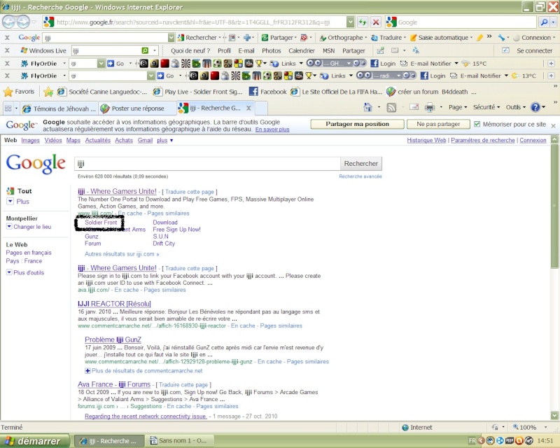The image size is (560, 448).
Task: Click Recherche avancée link
Action: 360,176
